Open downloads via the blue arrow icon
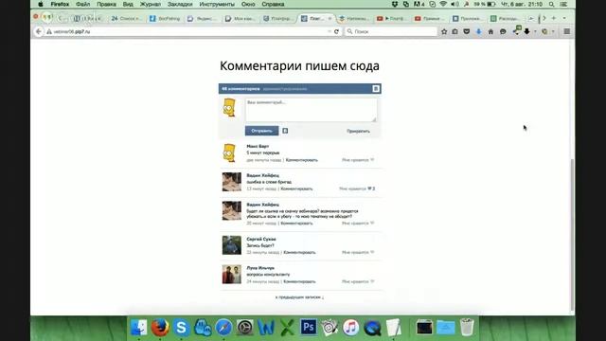Viewport: 606px width, 341px height. [x=478, y=31]
